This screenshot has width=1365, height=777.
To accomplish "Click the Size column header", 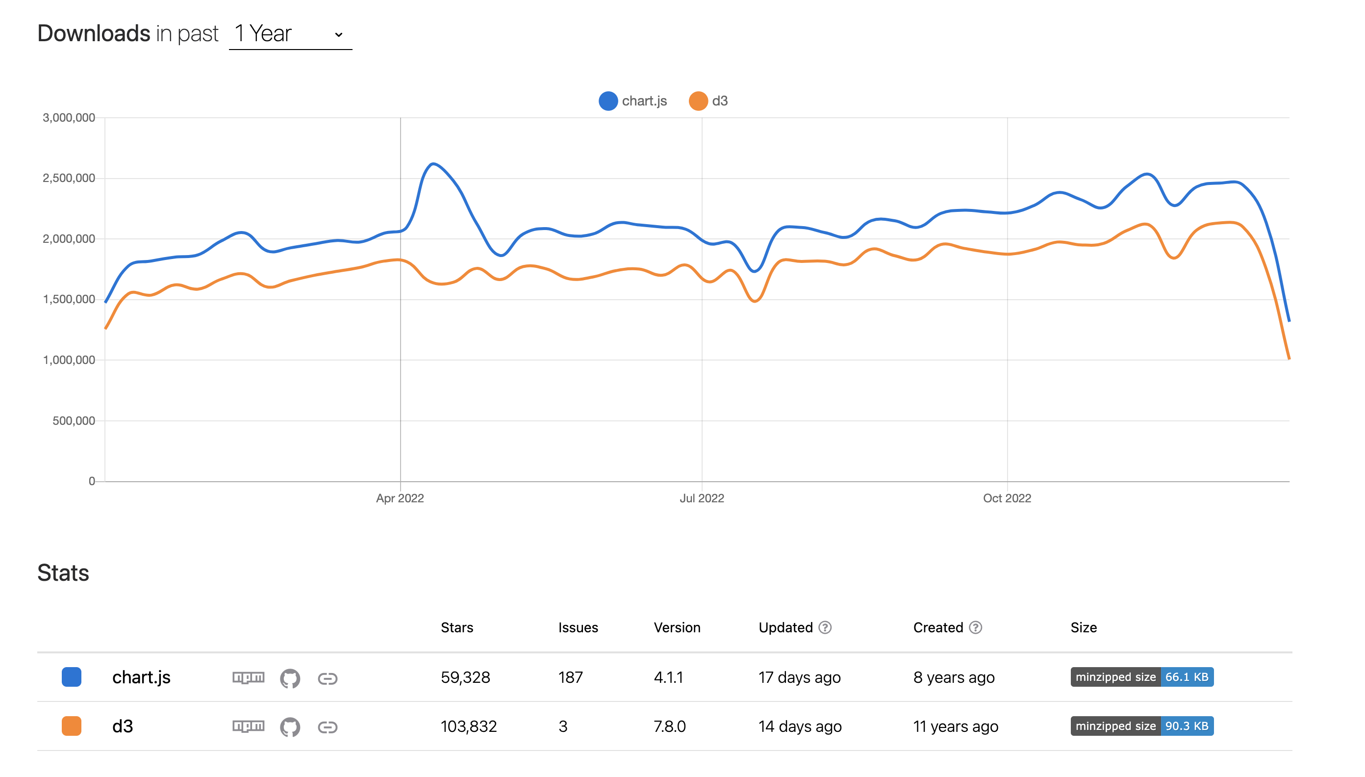I will pyautogui.click(x=1084, y=627).
